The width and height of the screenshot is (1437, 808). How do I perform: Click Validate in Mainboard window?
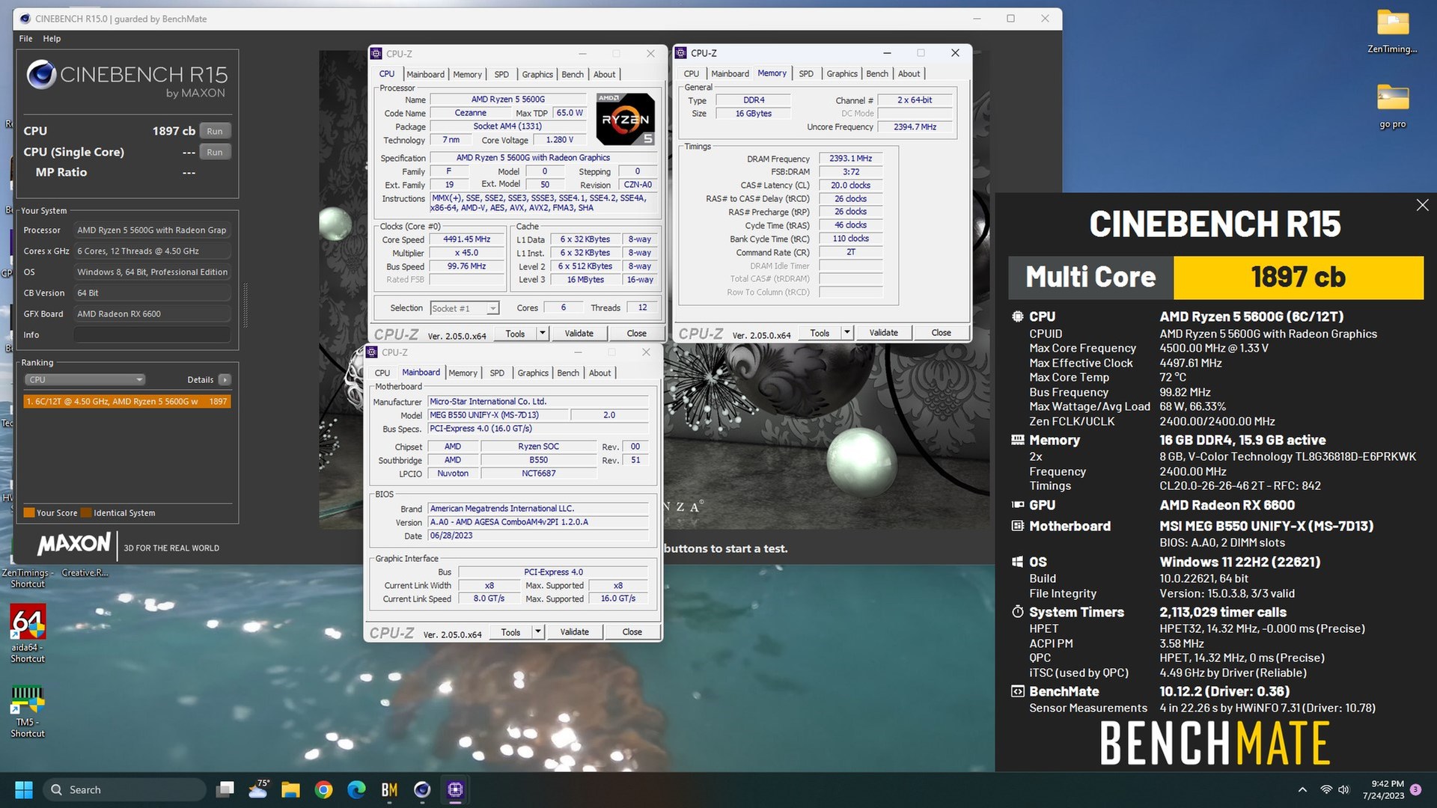[x=574, y=631]
